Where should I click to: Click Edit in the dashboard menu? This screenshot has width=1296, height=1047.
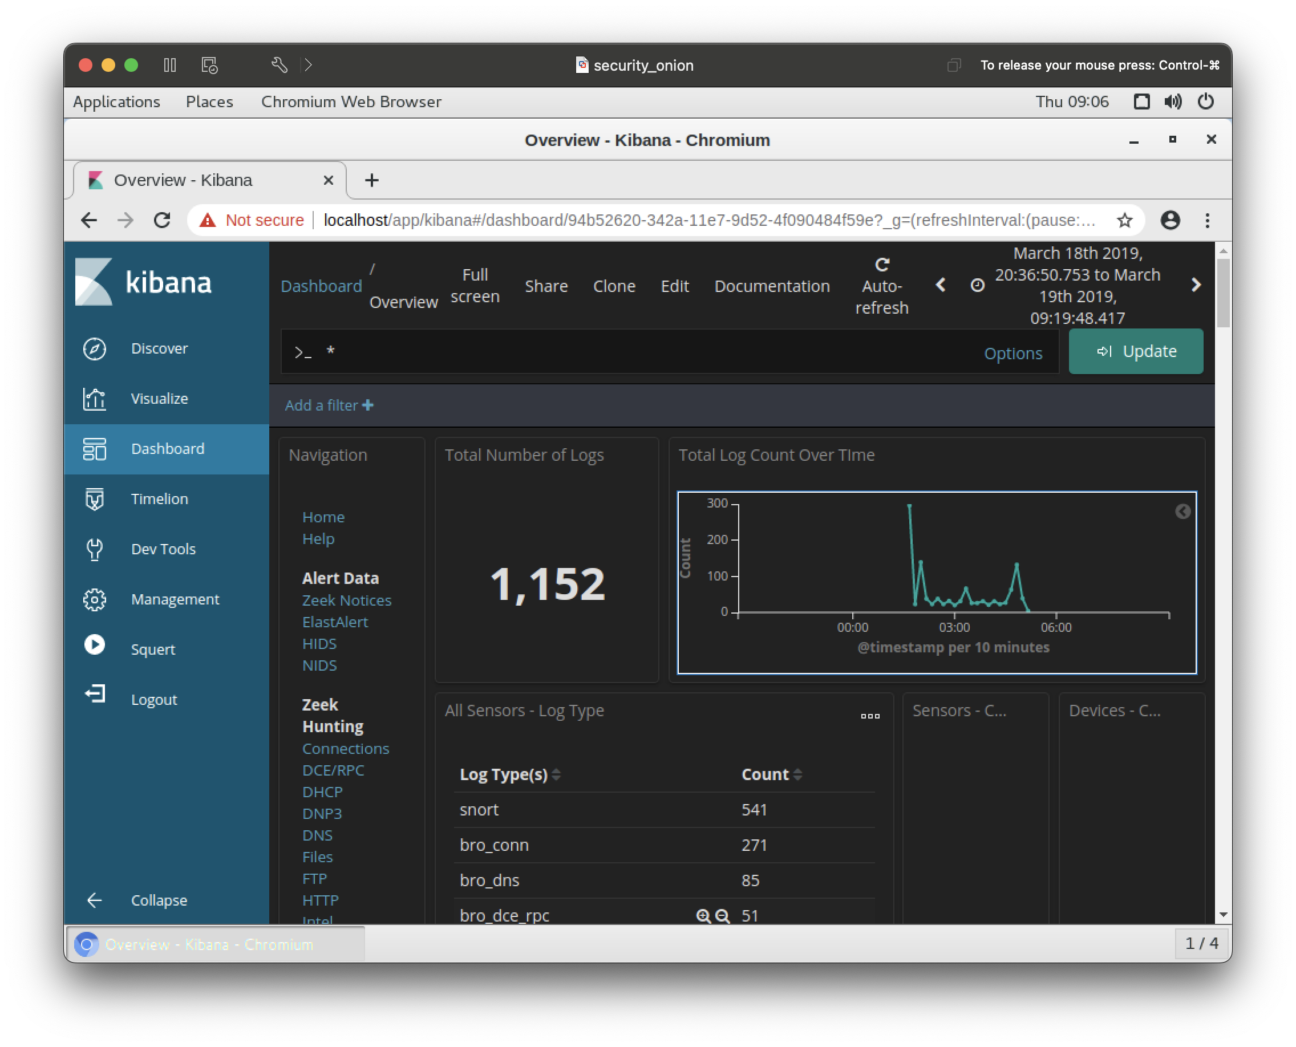675,286
